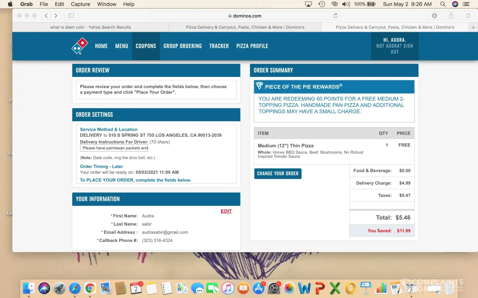This screenshot has height=298, width=478.
Task: Open Service Method & Location link
Action: coord(109,129)
